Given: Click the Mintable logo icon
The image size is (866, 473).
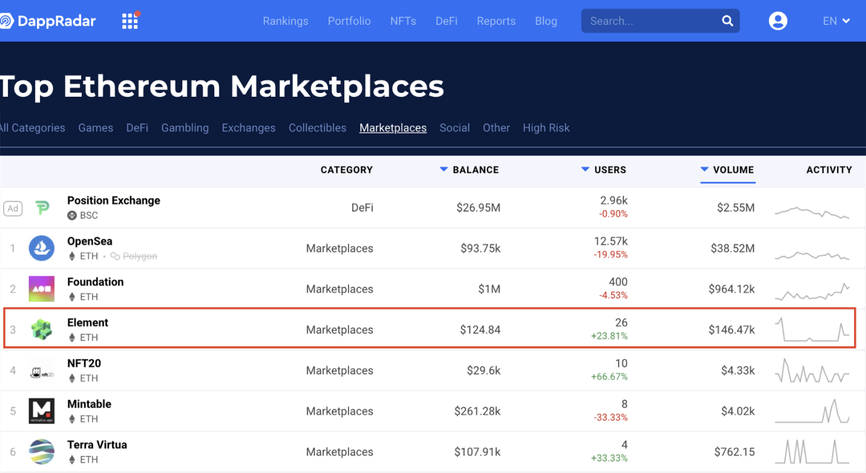Looking at the screenshot, I should (42, 411).
